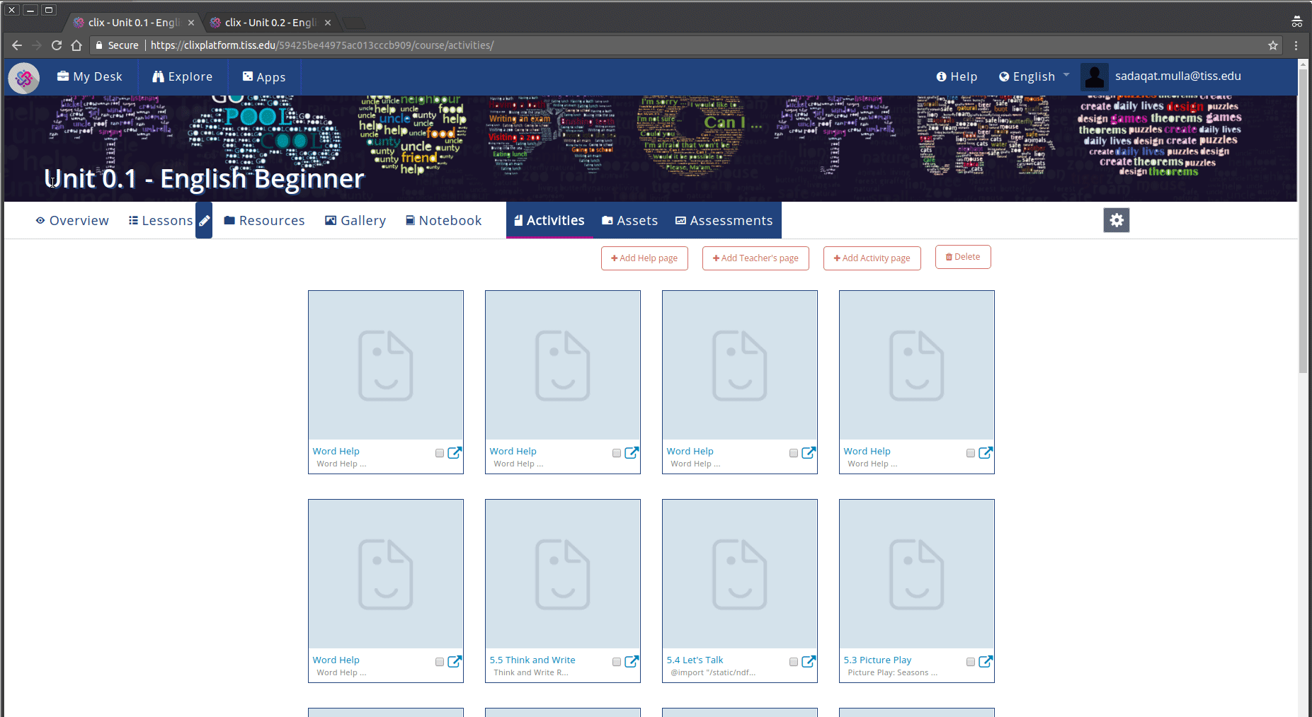The width and height of the screenshot is (1312, 717).
Task: Bookmark this page with the star icon
Action: click(1272, 45)
